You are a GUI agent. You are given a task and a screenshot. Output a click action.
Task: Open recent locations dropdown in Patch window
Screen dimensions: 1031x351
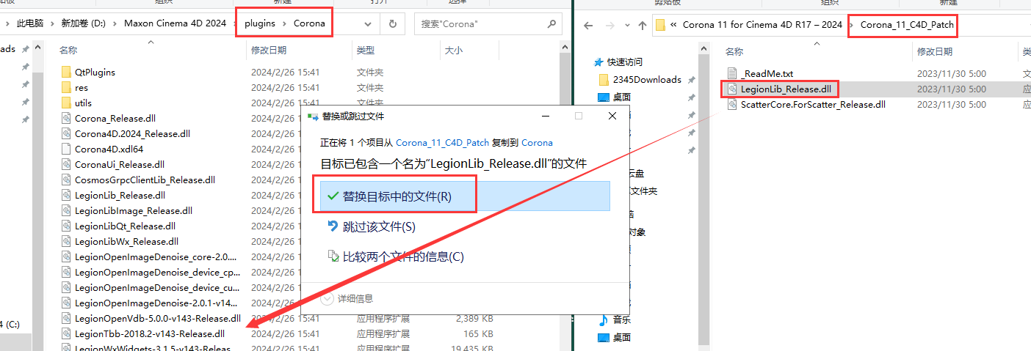626,25
